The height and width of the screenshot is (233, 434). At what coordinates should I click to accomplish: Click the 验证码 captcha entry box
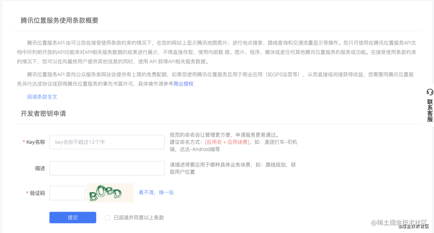[x=67, y=192]
